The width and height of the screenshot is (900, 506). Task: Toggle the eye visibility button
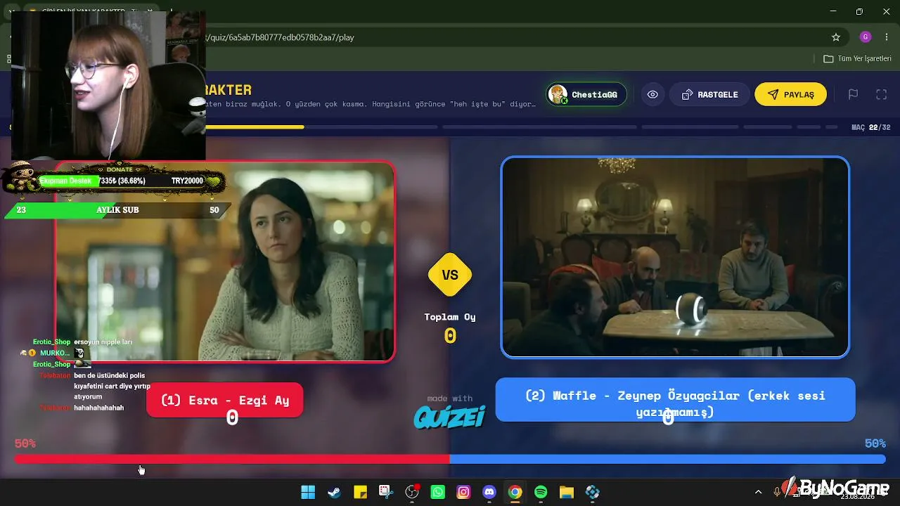[x=652, y=94]
